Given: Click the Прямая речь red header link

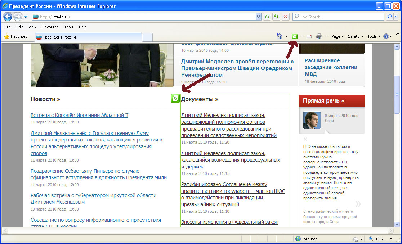Looking at the screenshot, I should point(323,101).
